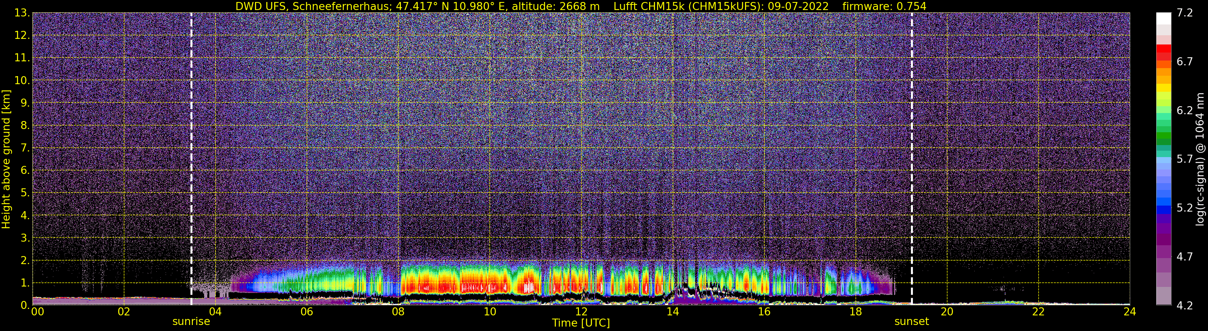Click the '5.' height axis tick label
The height and width of the screenshot is (331, 1208).
(25, 193)
